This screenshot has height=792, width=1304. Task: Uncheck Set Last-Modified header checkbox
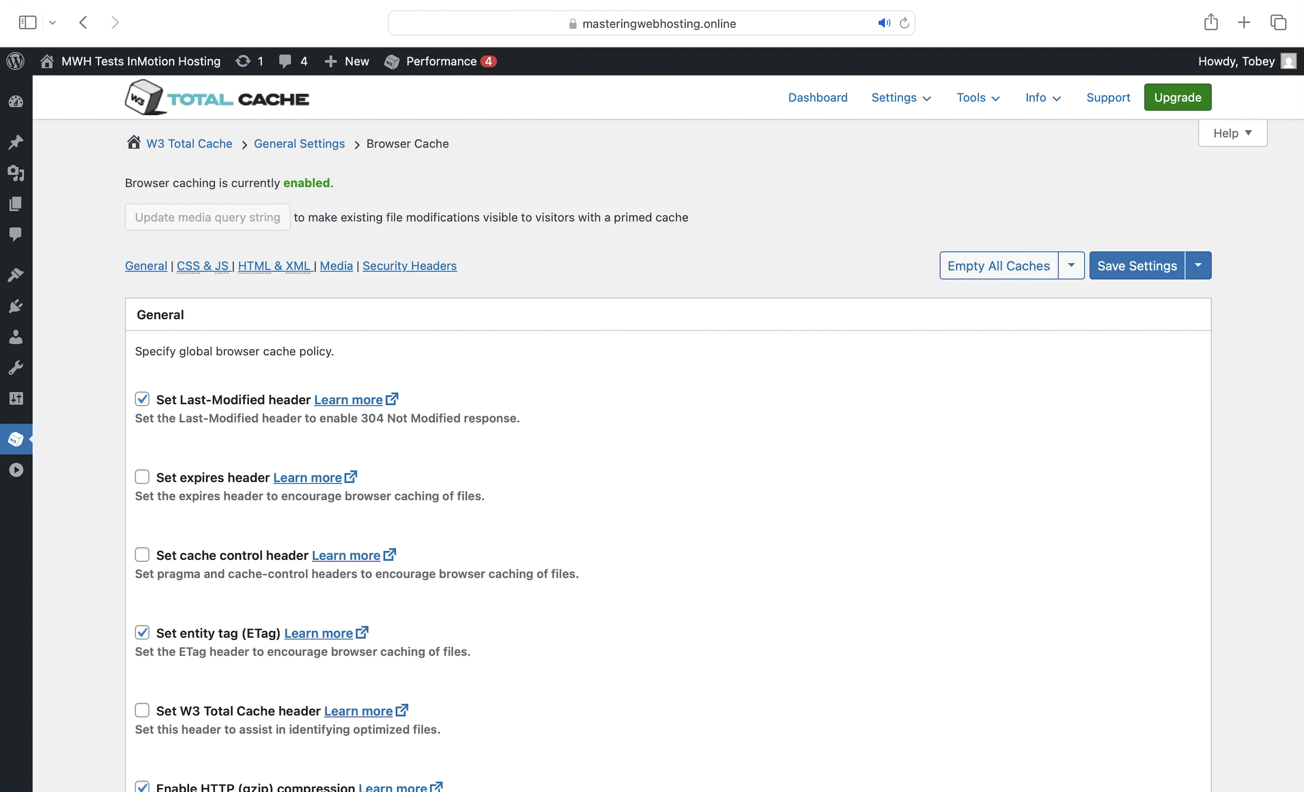tap(142, 399)
